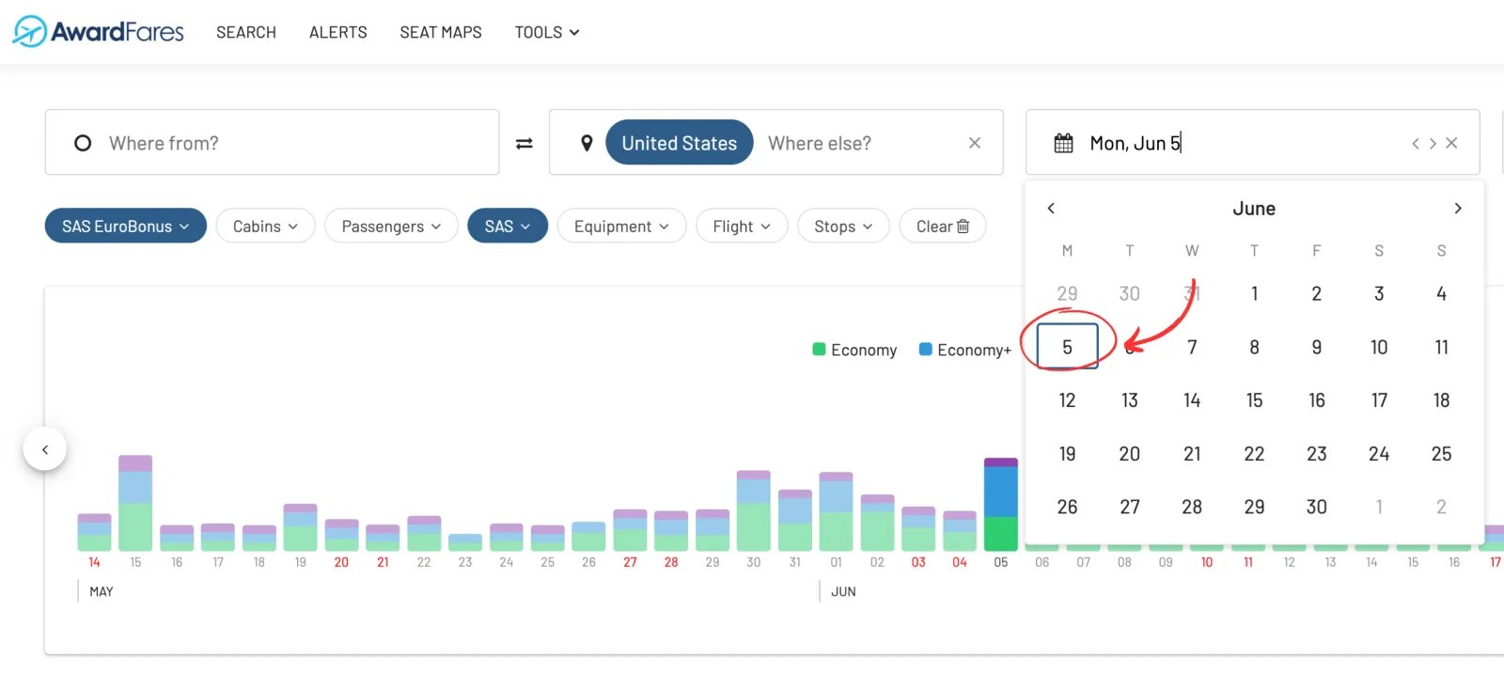Pick June 22 in calendar
The image size is (1504, 673).
[x=1254, y=454]
